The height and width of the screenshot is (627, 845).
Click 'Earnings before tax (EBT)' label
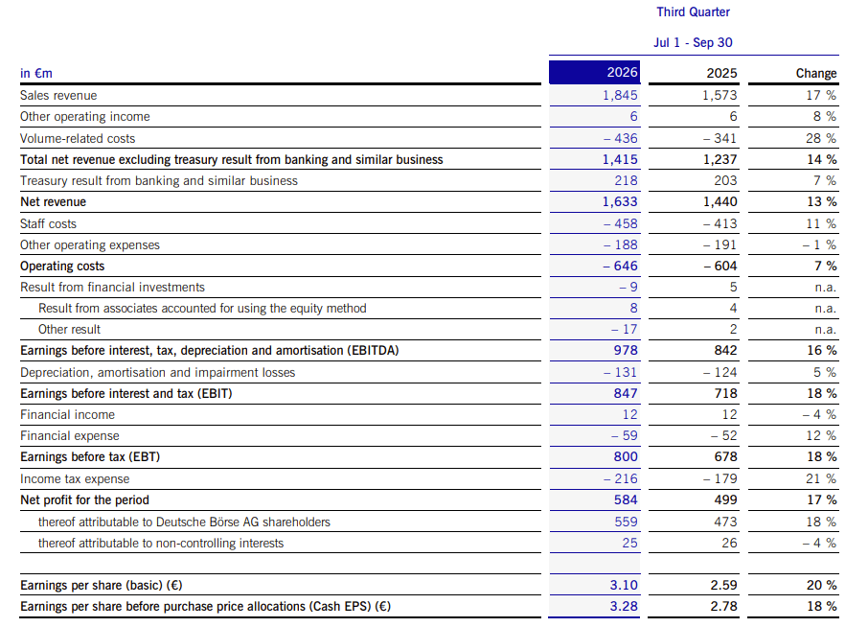pyautogui.click(x=90, y=456)
